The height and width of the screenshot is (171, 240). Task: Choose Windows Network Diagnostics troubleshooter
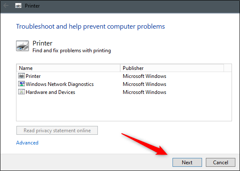[x=60, y=84]
